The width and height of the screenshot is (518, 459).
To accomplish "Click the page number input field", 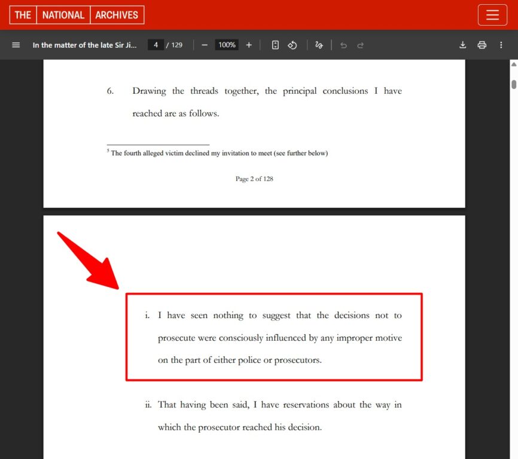I will coord(156,45).
